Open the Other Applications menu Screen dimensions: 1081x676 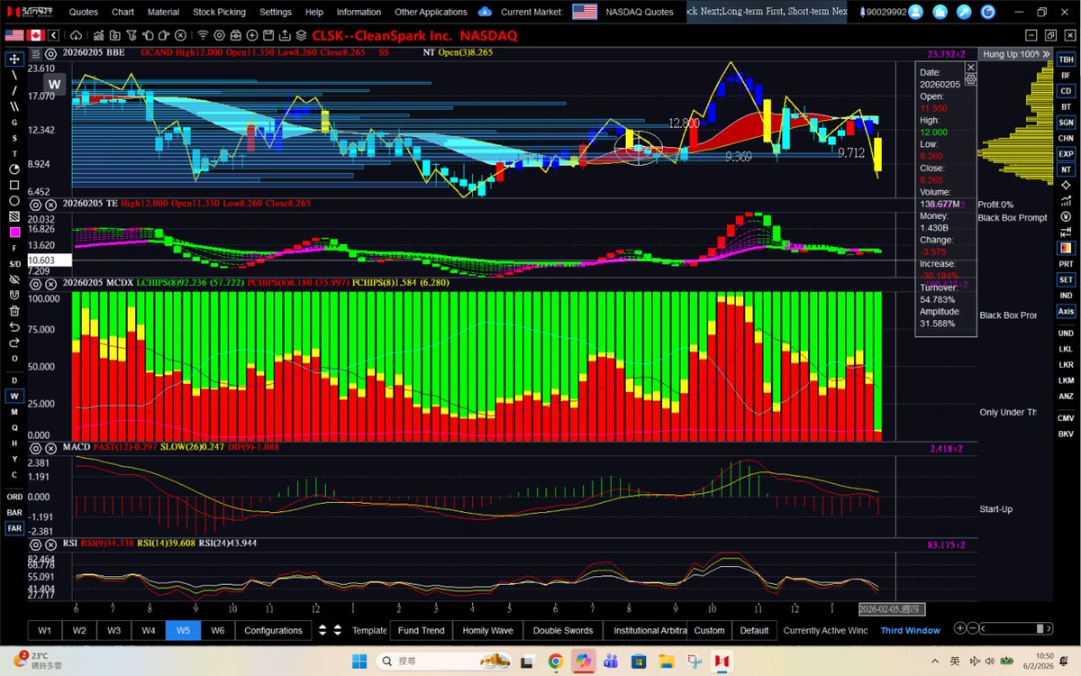(x=431, y=12)
